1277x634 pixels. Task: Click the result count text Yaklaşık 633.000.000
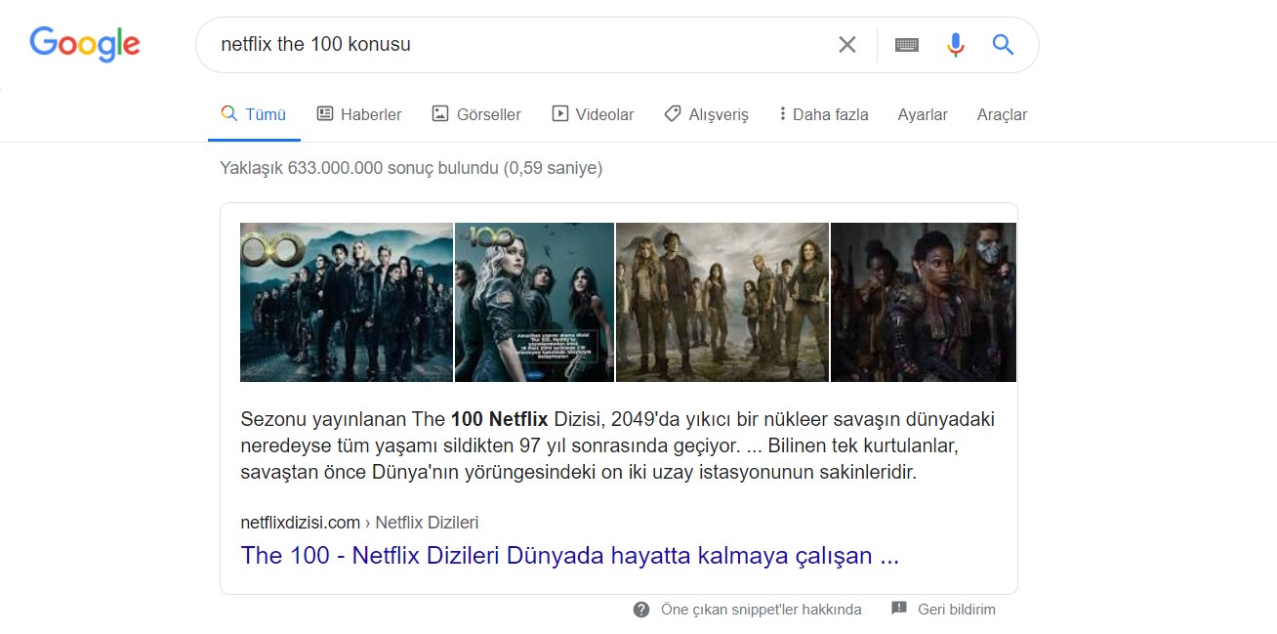(412, 168)
